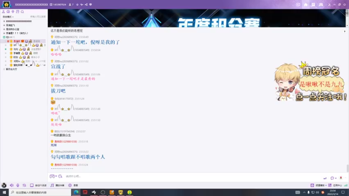Click message 勾勾唱歌跟不唱歌两个人

(x=78, y=157)
